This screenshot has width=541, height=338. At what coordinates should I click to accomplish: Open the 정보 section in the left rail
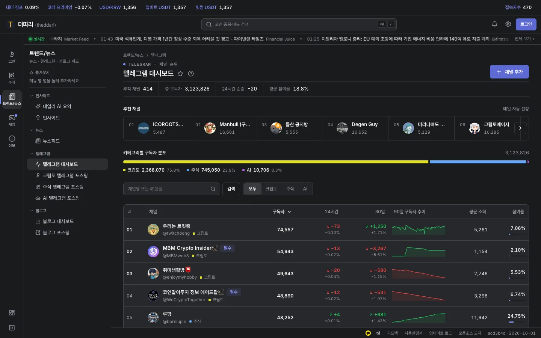point(12,142)
